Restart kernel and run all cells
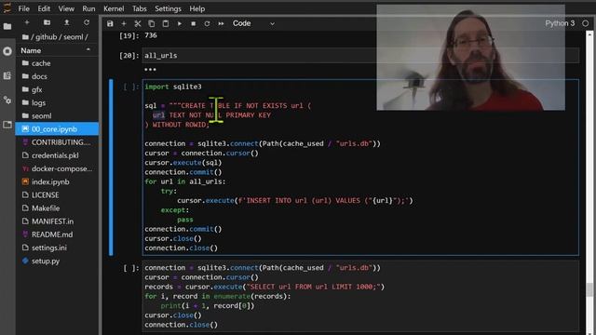596x335 pixels. 221,23
